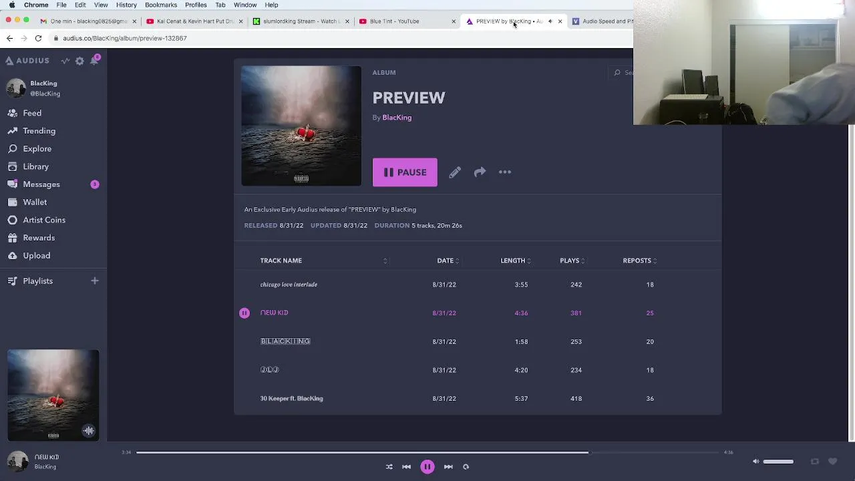Close the PREVIEW by BlacKing tab
Viewport: 855px width, 481px height.
click(560, 21)
